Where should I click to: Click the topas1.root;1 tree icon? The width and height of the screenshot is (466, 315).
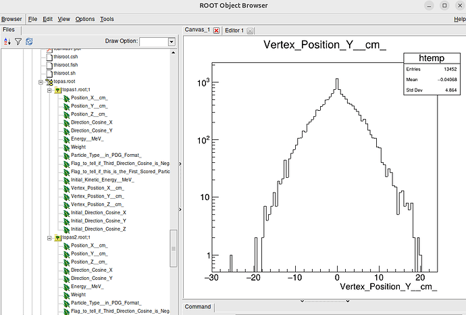(x=57, y=89)
